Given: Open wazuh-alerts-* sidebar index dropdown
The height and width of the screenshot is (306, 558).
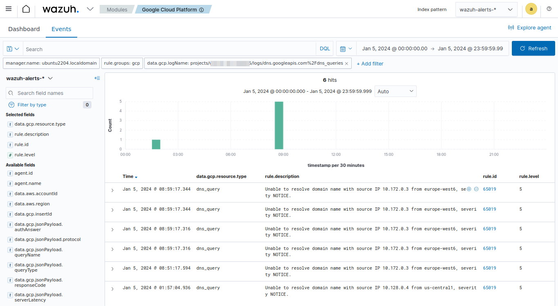Looking at the screenshot, I should pyautogui.click(x=29, y=78).
